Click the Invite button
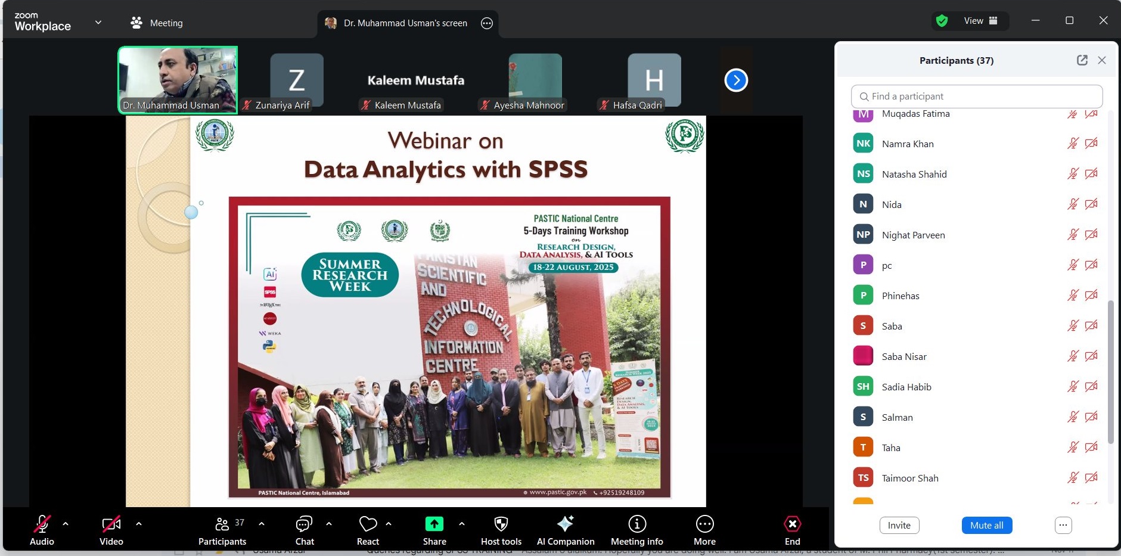The height and width of the screenshot is (556, 1121). [899, 525]
